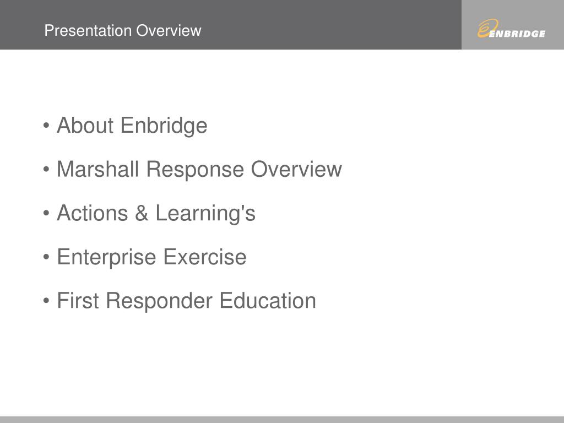Image resolution: width=564 pixels, height=423 pixels.
Task: Select the bullet dot before Enterprise Exercise
Action: tap(46, 257)
